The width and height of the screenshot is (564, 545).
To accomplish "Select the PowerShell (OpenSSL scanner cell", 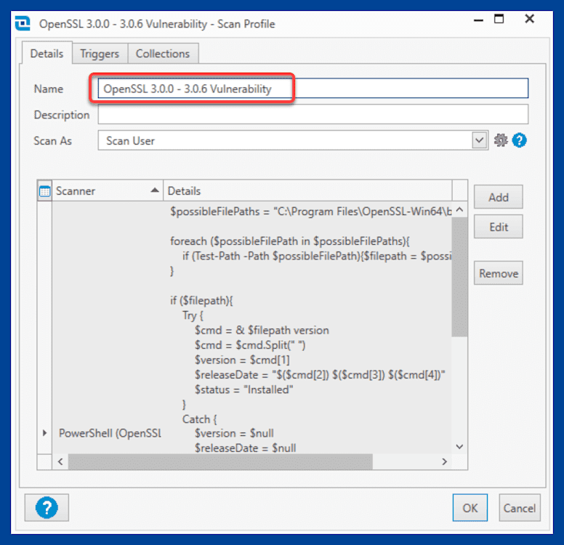I will 110,433.
